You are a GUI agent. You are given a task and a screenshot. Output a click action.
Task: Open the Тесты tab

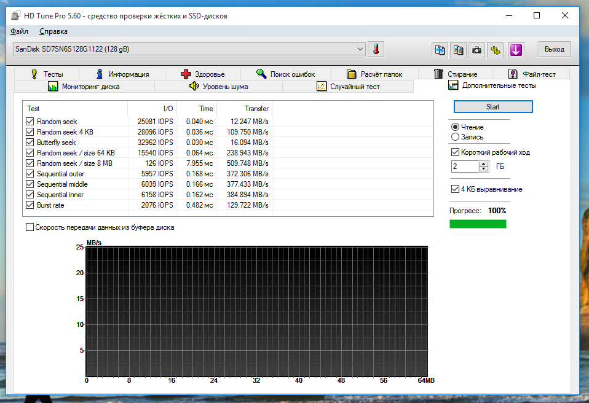click(x=47, y=74)
